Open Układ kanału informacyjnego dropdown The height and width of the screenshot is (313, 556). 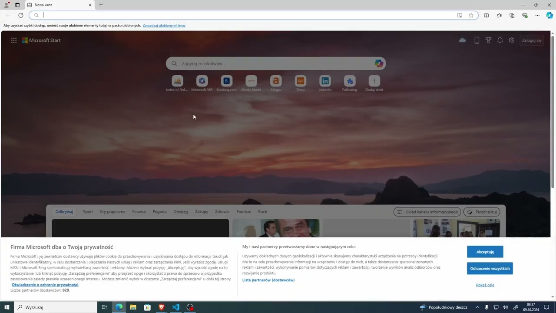coord(427,212)
